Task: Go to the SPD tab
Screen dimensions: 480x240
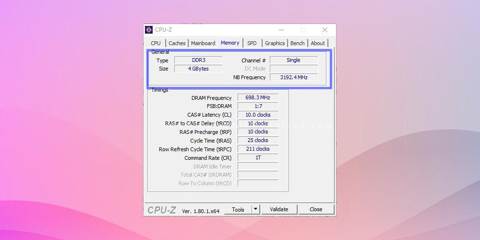Action: (252, 43)
